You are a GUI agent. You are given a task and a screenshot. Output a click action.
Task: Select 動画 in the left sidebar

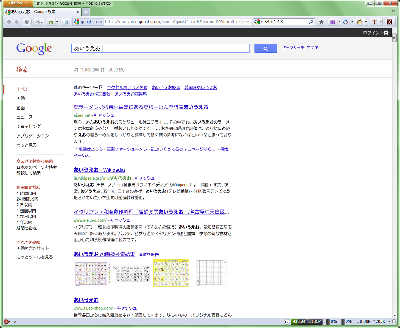pos(20,108)
